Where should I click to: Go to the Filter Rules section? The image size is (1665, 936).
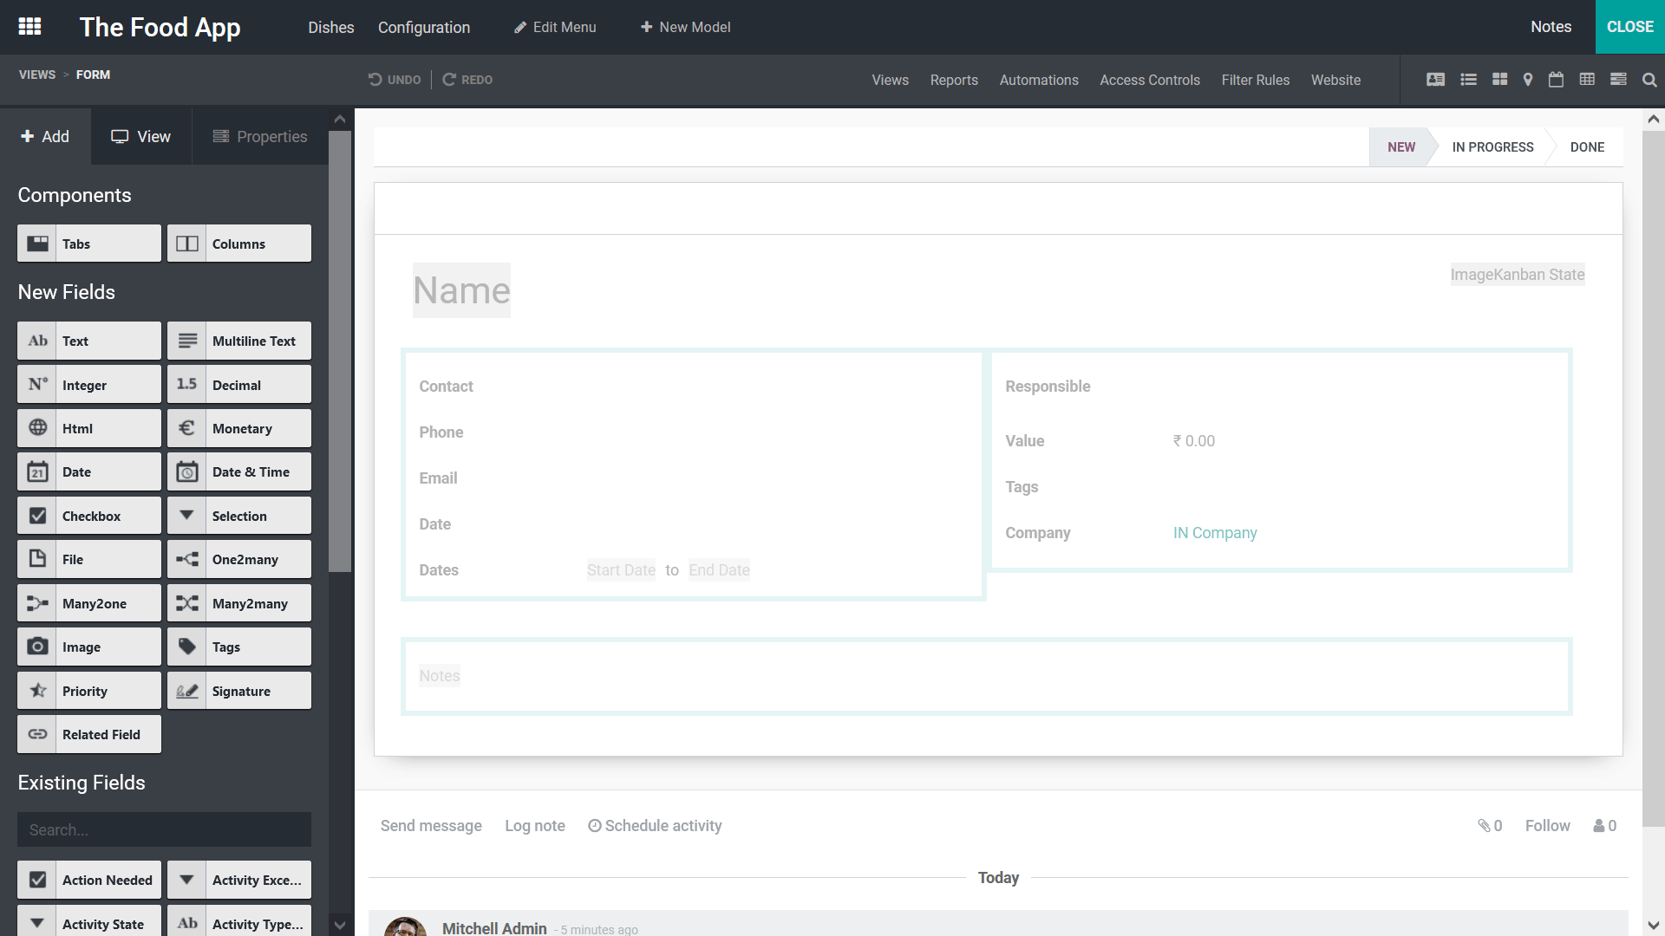pos(1256,80)
